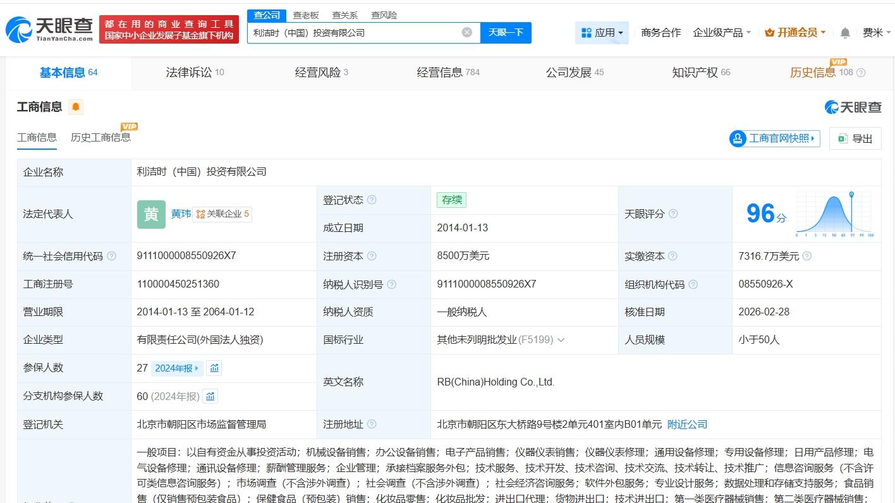Click the 天眼一下 search button
895x503 pixels.
click(x=506, y=32)
